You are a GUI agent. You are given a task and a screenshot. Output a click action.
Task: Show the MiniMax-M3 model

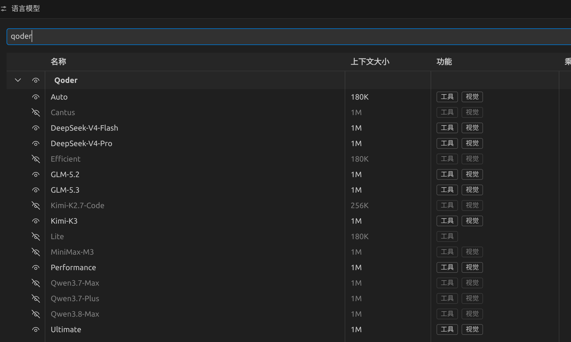pos(36,252)
